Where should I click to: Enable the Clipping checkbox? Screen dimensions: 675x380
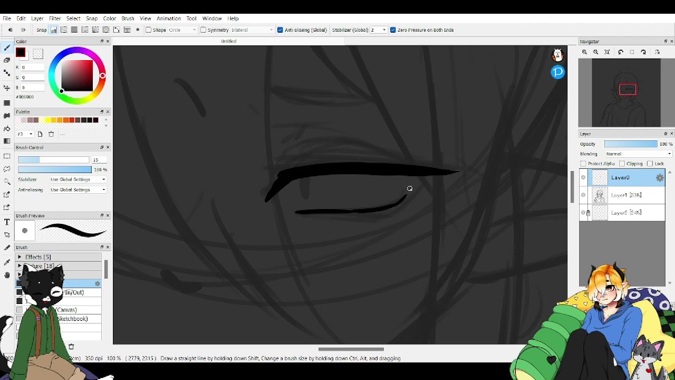pos(622,164)
